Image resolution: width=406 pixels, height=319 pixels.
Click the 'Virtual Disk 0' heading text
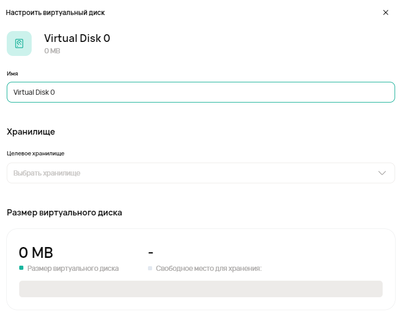pos(77,38)
